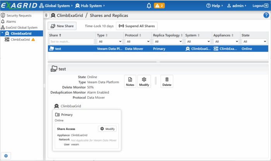The width and height of the screenshot is (271, 161).
Task: Click Modify in Share Access panel
Action: click(108, 128)
